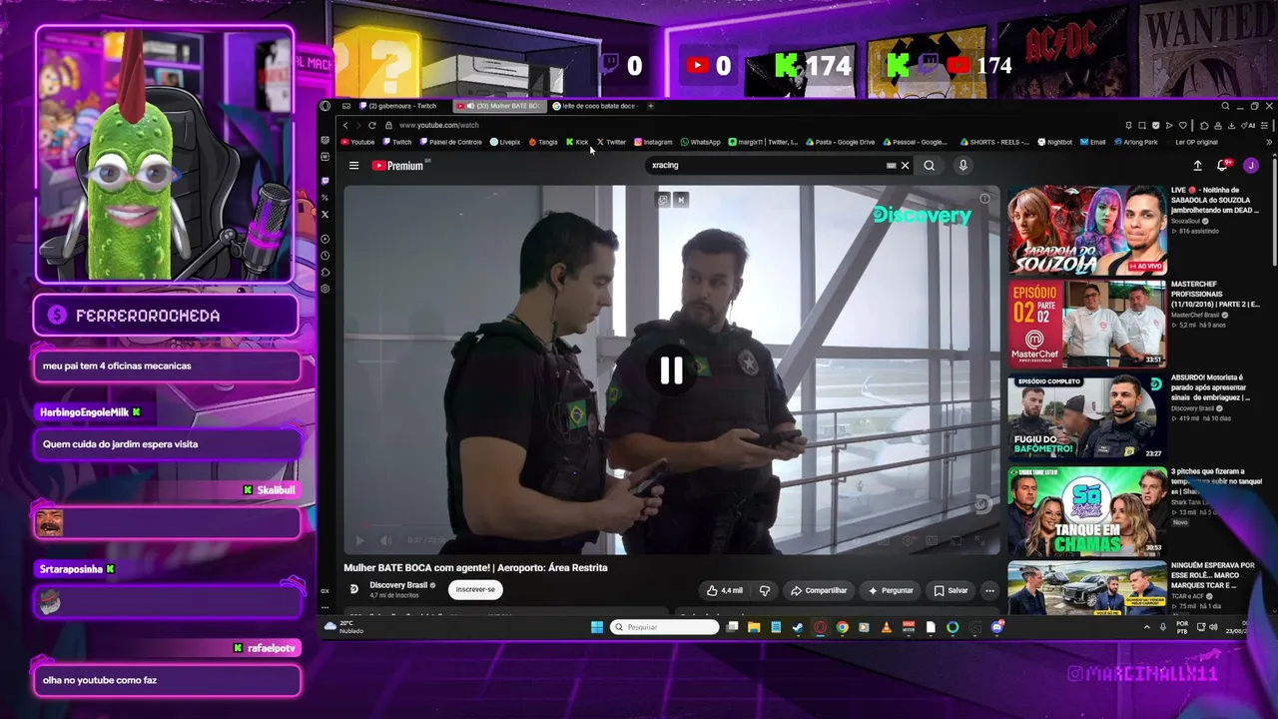Open history from the Opera sidebar clock

(x=325, y=256)
